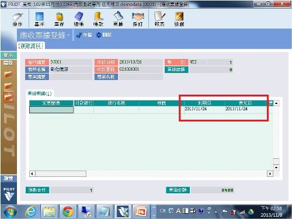The height and width of the screenshot is (219, 292).
Task: Click the 銀行名稱 cell in the first row
Action: coord(116,110)
